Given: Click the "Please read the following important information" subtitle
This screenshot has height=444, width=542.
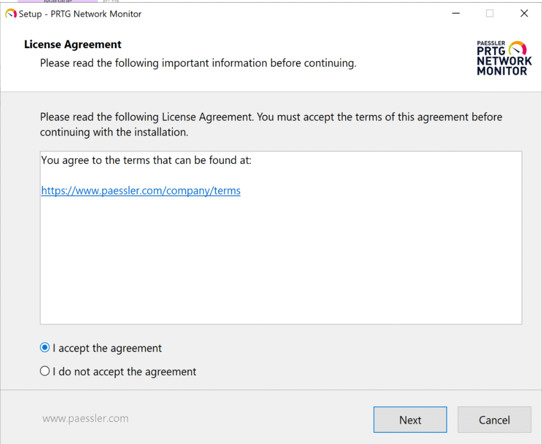Looking at the screenshot, I should pyautogui.click(x=198, y=64).
